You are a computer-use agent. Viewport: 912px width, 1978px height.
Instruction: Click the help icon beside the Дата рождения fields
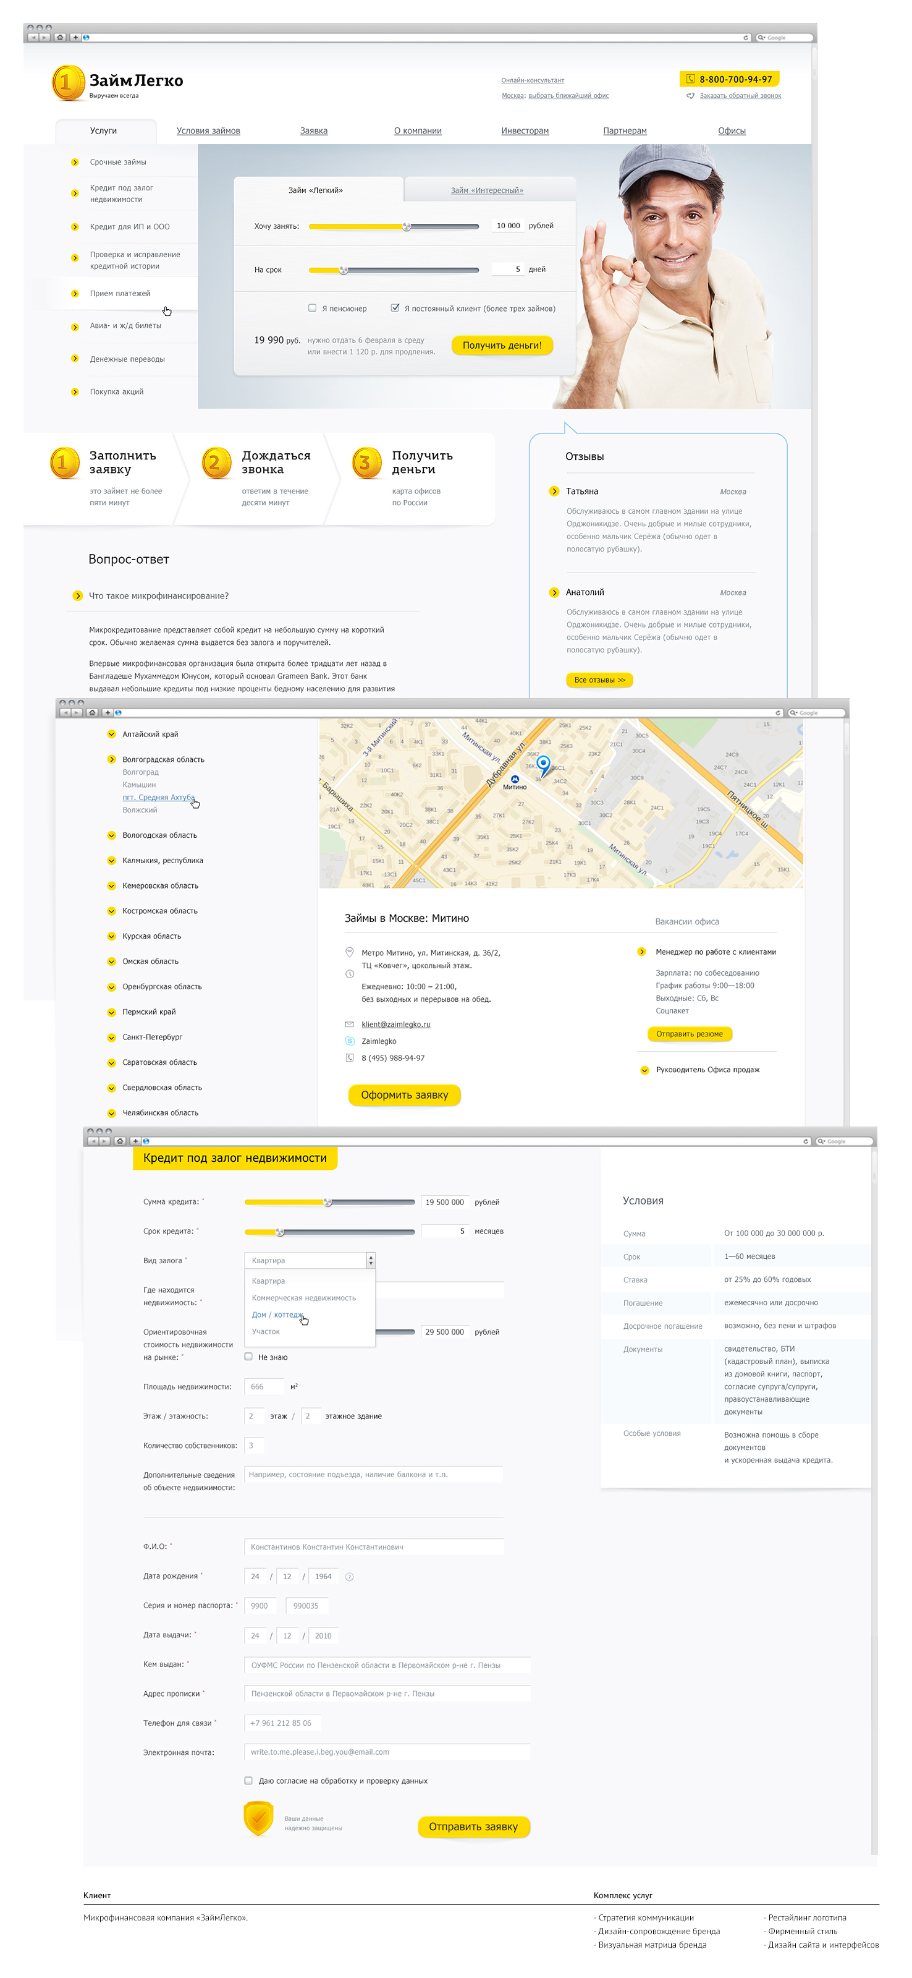[x=349, y=1577]
